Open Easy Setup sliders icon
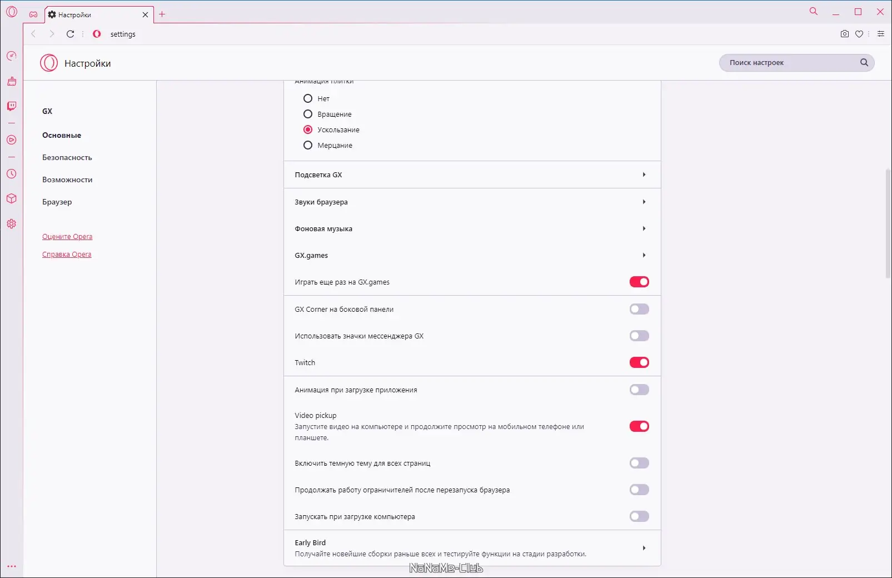The image size is (892, 578). tap(881, 34)
